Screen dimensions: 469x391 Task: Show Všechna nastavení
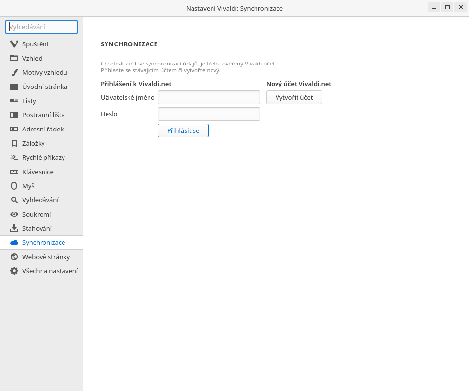click(41, 271)
